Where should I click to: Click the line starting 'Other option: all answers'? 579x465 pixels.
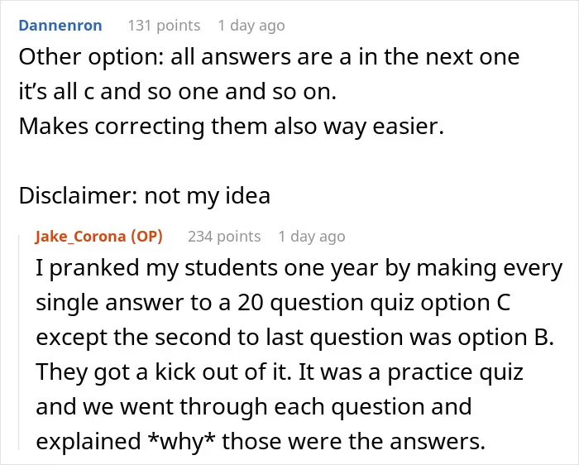click(x=269, y=57)
